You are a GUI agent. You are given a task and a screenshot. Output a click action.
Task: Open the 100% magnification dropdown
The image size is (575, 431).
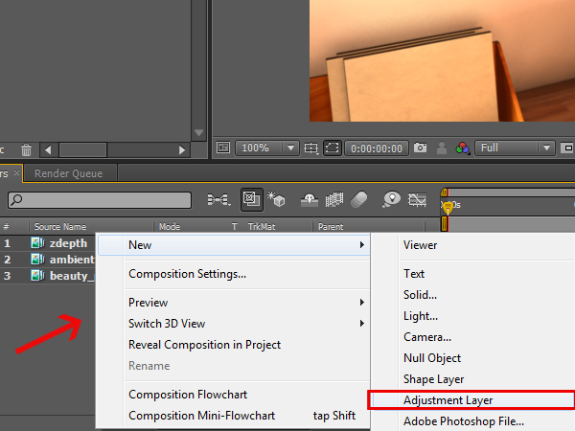click(267, 148)
